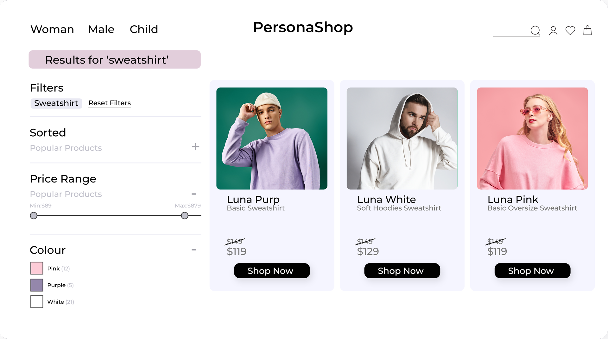
Task: Open the wishlist heart icon
Action: (570, 31)
